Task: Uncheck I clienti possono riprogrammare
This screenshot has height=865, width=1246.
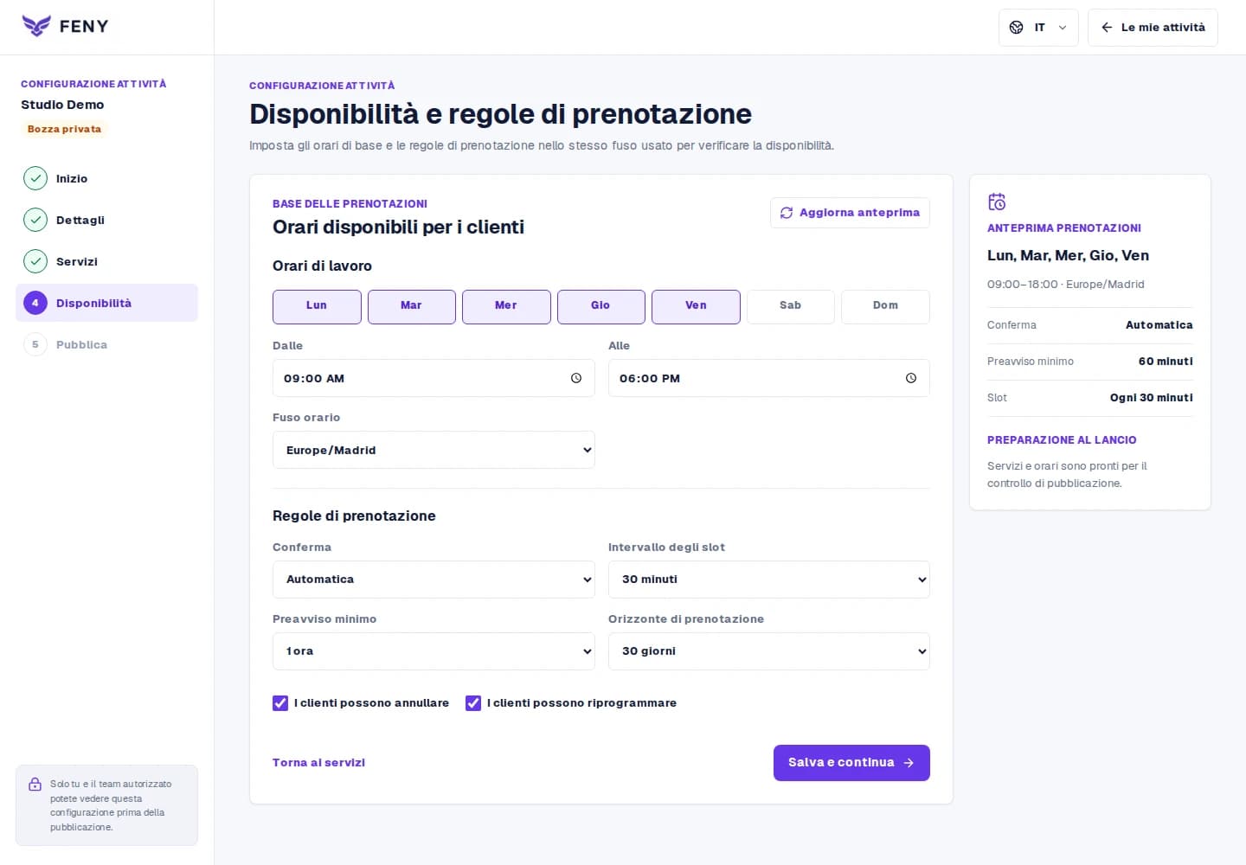Action: point(473,703)
